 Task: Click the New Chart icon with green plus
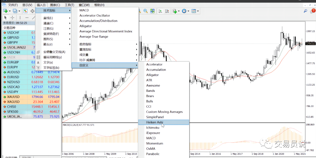[5, 11]
